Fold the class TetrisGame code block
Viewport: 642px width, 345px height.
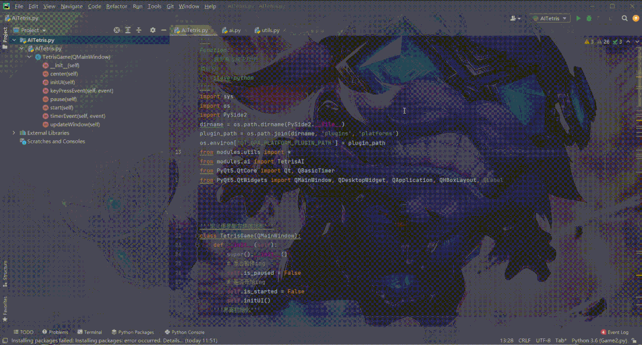(x=197, y=236)
